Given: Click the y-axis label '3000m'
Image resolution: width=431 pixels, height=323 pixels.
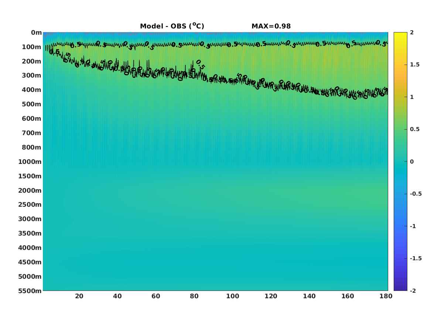Looking at the screenshot, I should click(30, 219).
